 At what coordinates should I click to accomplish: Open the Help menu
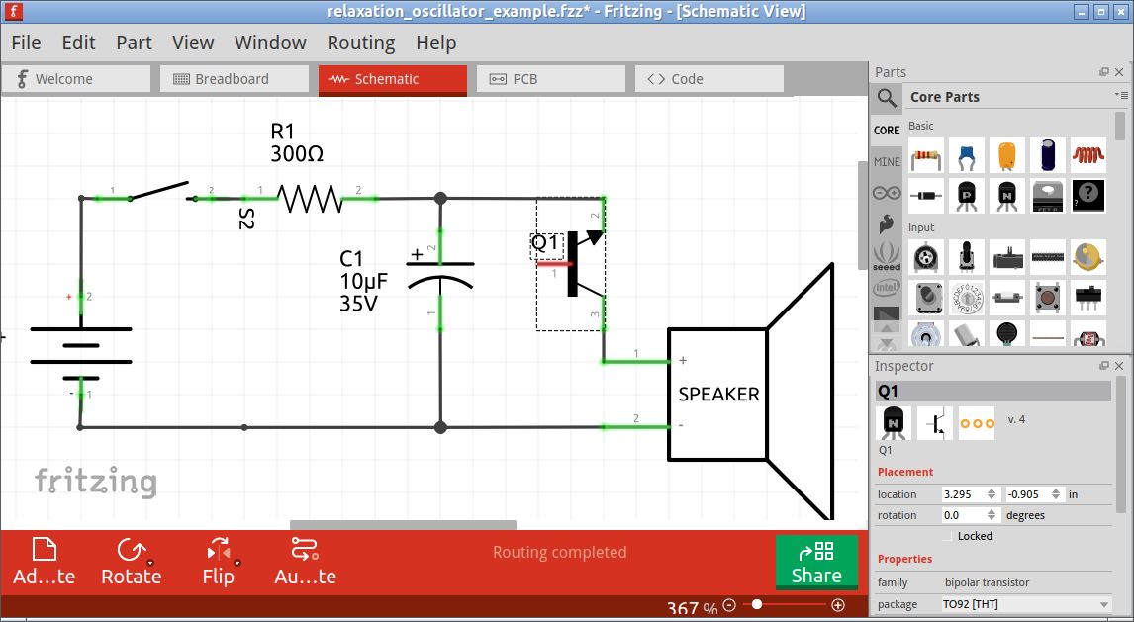tap(436, 43)
